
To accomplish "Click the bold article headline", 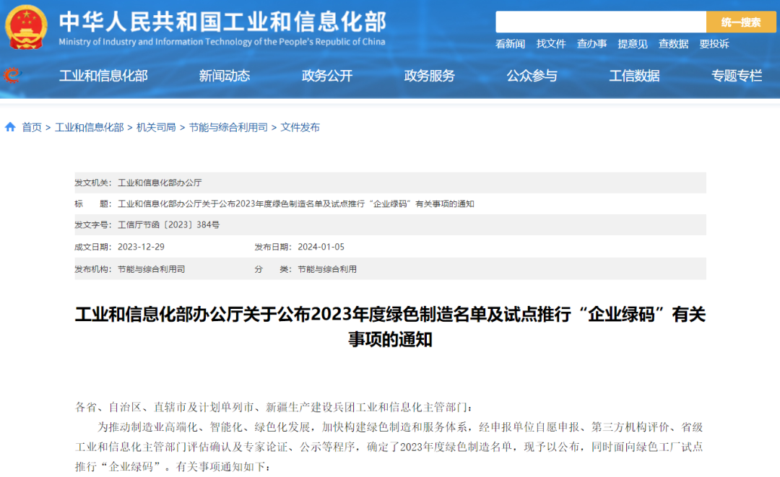I will click(x=391, y=326).
